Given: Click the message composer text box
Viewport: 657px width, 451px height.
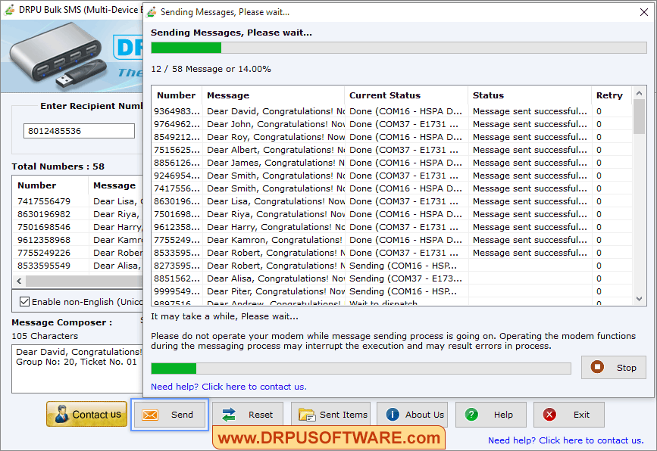Looking at the screenshot, I should click(x=77, y=369).
